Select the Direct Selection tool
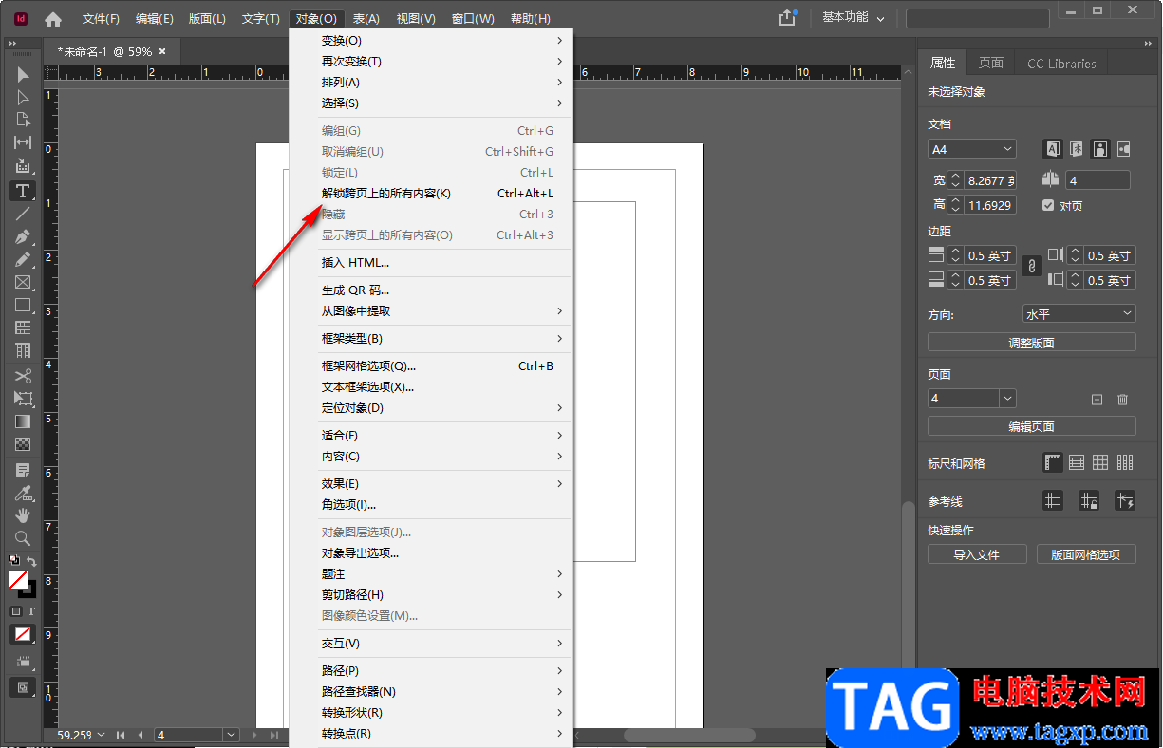The height and width of the screenshot is (748, 1163). pyautogui.click(x=23, y=97)
